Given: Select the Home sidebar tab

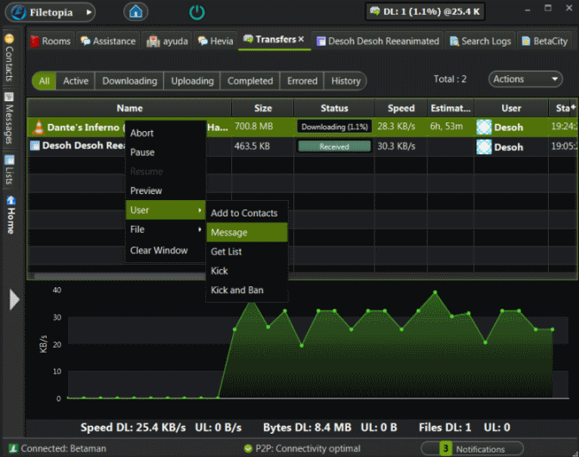Looking at the screenshot, I should click(10, 215).
